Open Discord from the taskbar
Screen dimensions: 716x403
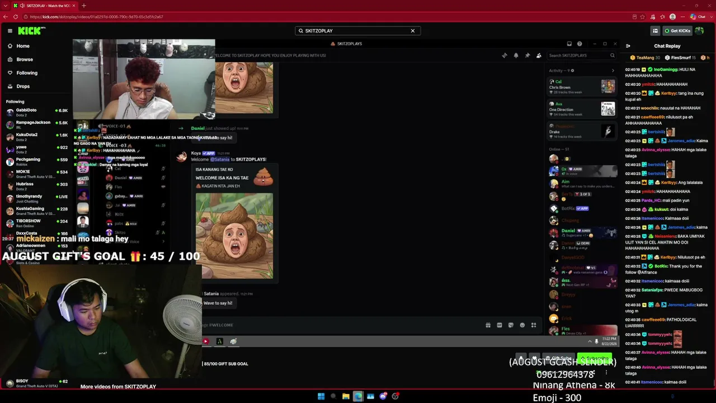click(383, 396)
